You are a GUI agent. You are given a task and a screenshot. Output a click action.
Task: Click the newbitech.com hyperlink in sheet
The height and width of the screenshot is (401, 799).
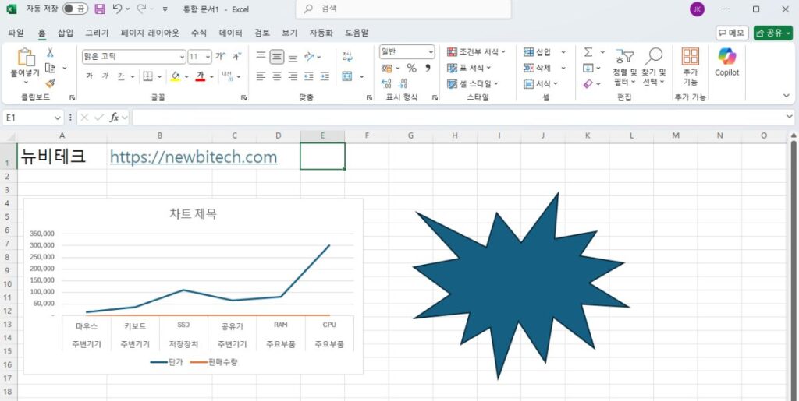(194, 157)
